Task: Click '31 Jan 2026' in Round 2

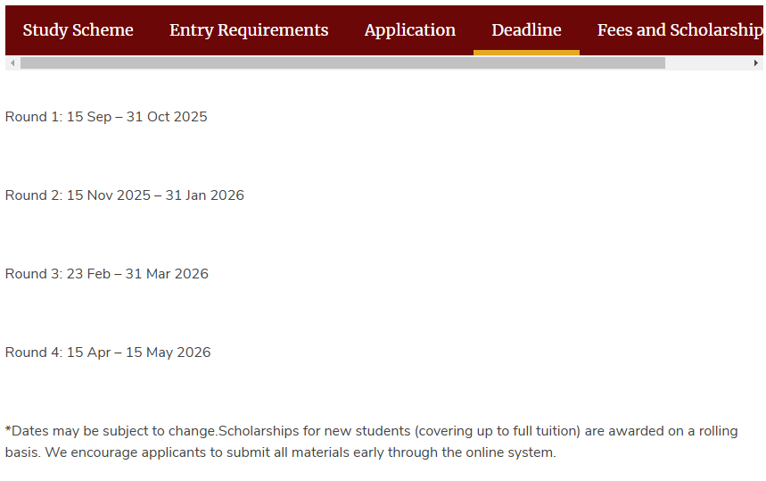Action: point(204,195)
